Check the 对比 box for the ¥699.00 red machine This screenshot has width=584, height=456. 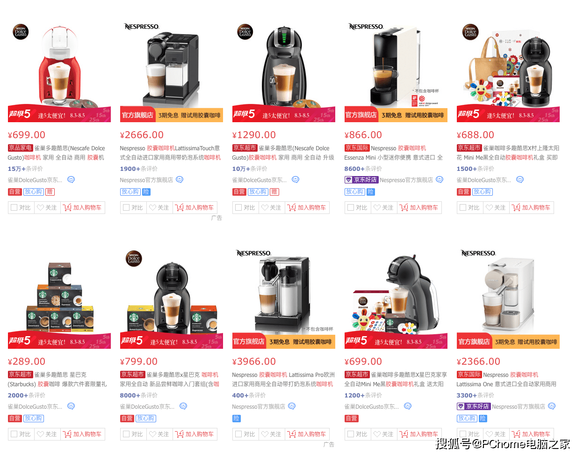click(14, 207)
